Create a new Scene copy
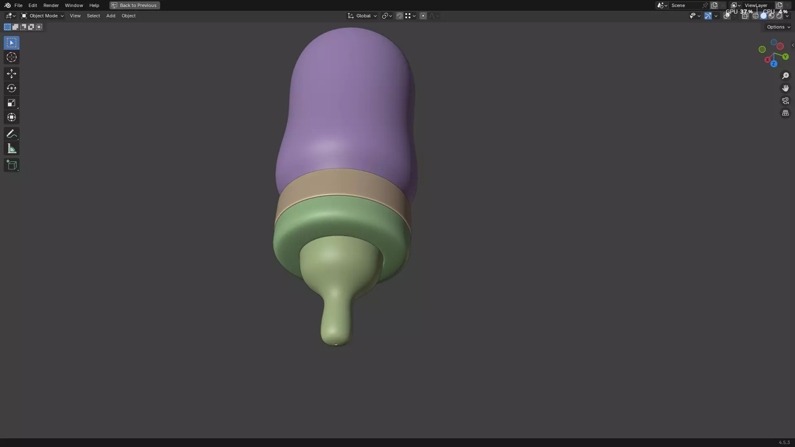795x447 pixels. [714, 5]
